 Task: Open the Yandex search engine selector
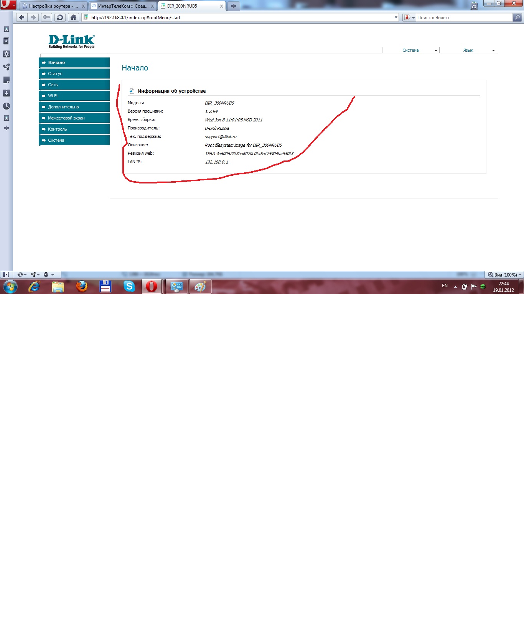pos(409,17)
